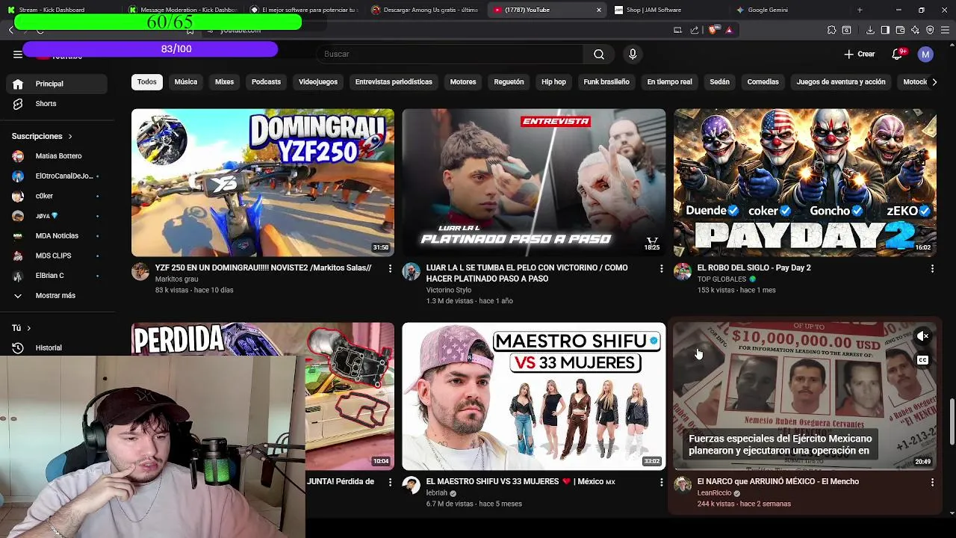
Task: Select the Comedias chip
Action: point(763,82)
